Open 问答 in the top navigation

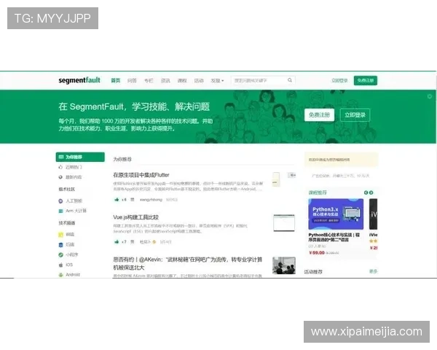pyautogui.click(x=132, y=81)
